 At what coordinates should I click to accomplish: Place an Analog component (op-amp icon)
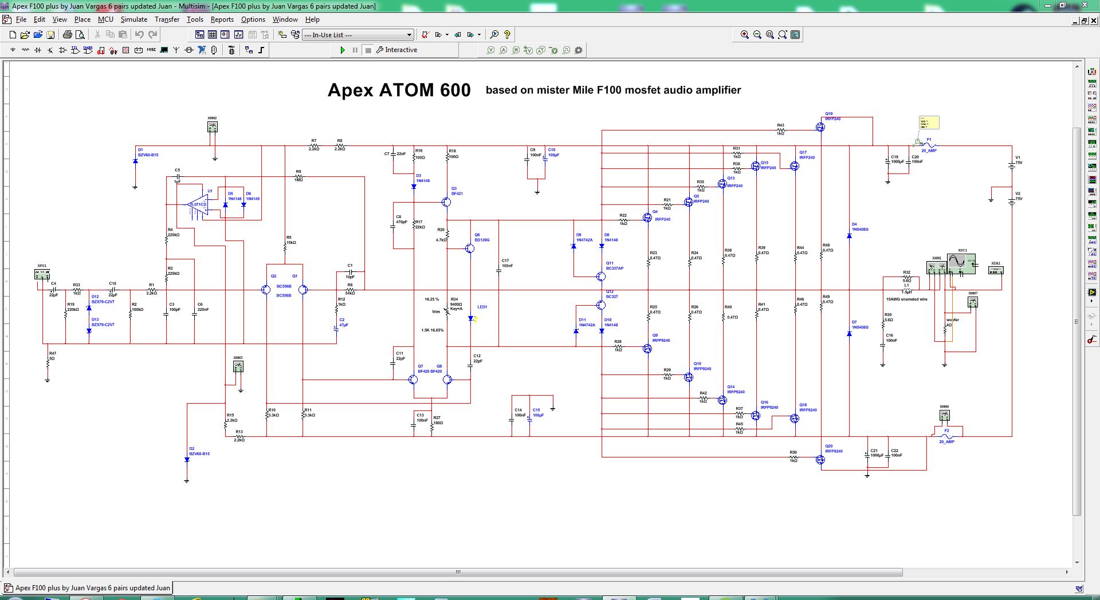62,50
